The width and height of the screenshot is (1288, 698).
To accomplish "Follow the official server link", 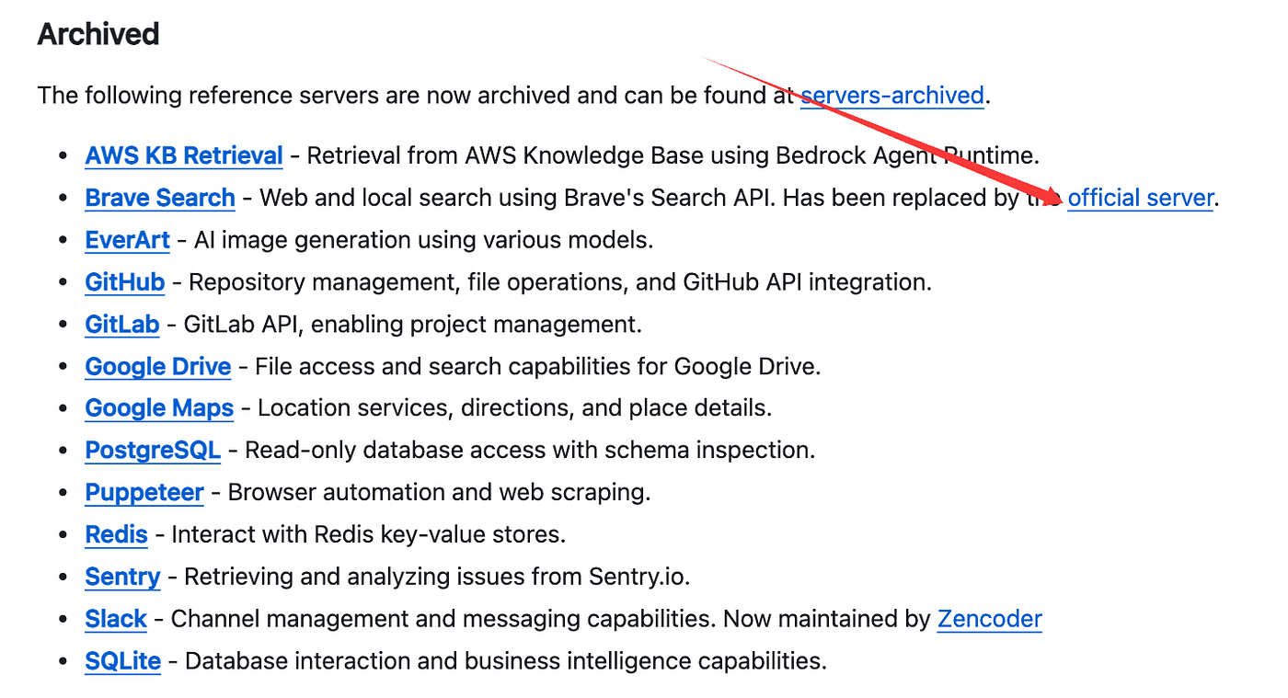I will (1140, 198).
